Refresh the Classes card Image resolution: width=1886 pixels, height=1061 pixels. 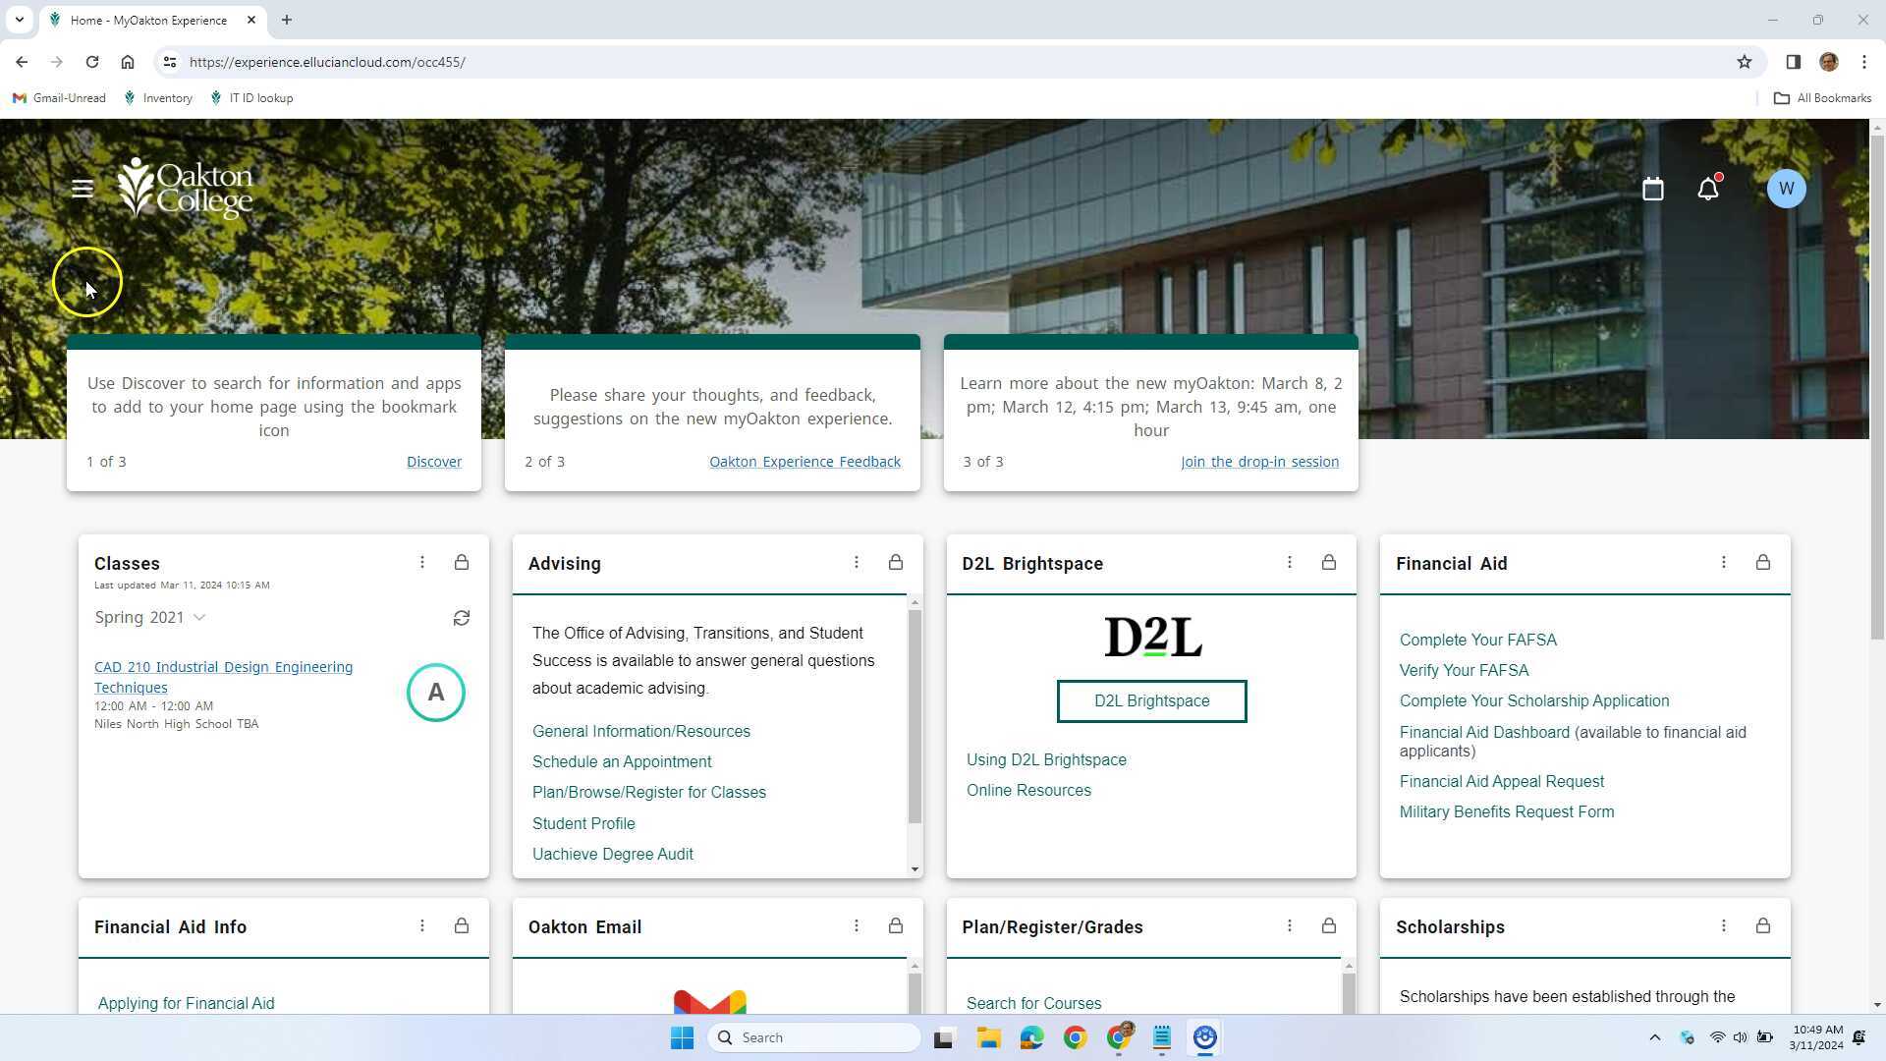[x=461, y=618]
